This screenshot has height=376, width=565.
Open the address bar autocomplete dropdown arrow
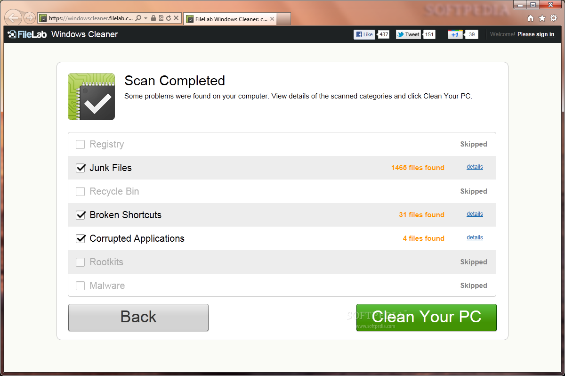145,18
